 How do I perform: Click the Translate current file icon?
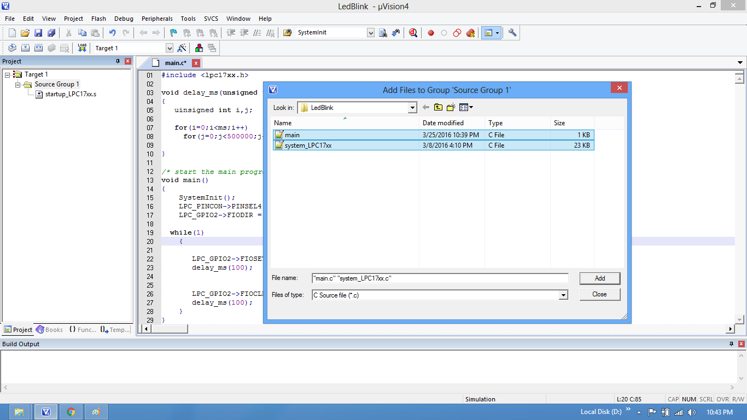(12, 48)
